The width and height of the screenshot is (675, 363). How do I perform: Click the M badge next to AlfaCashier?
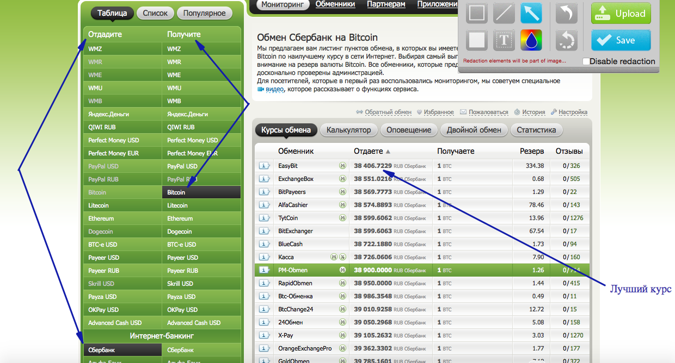[342, 205]
